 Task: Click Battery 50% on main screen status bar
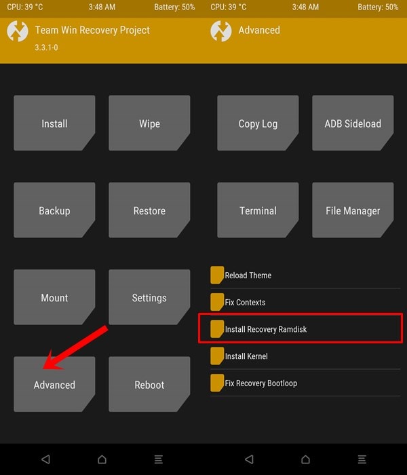click(x=174, y=7)
